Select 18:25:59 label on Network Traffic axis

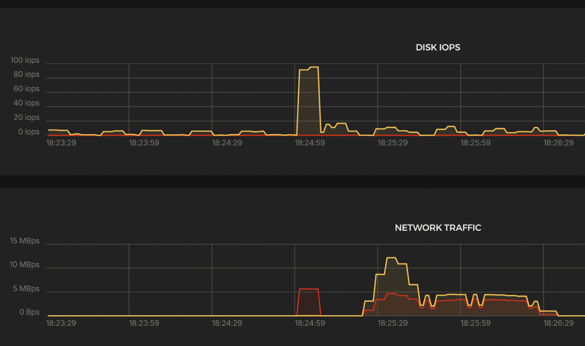click(475, 323)
